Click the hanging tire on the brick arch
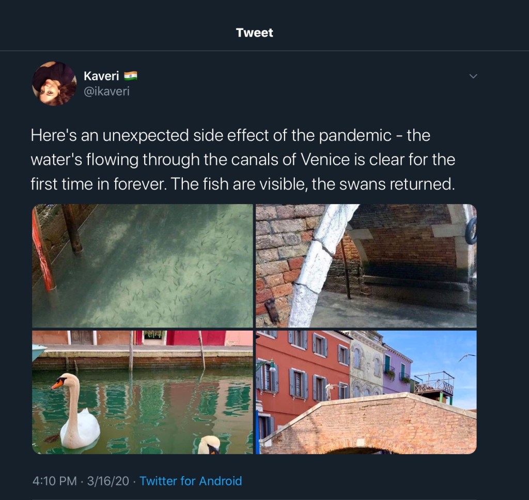The height and width of the screenshot is (500, 529). click(471, 230)
